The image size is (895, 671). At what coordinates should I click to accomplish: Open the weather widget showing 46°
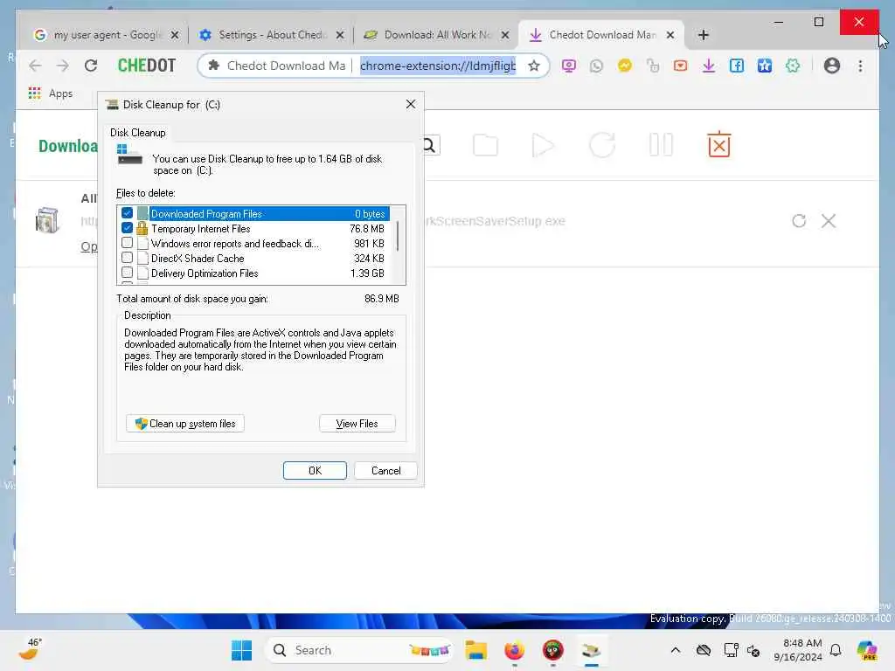(31, 649)
